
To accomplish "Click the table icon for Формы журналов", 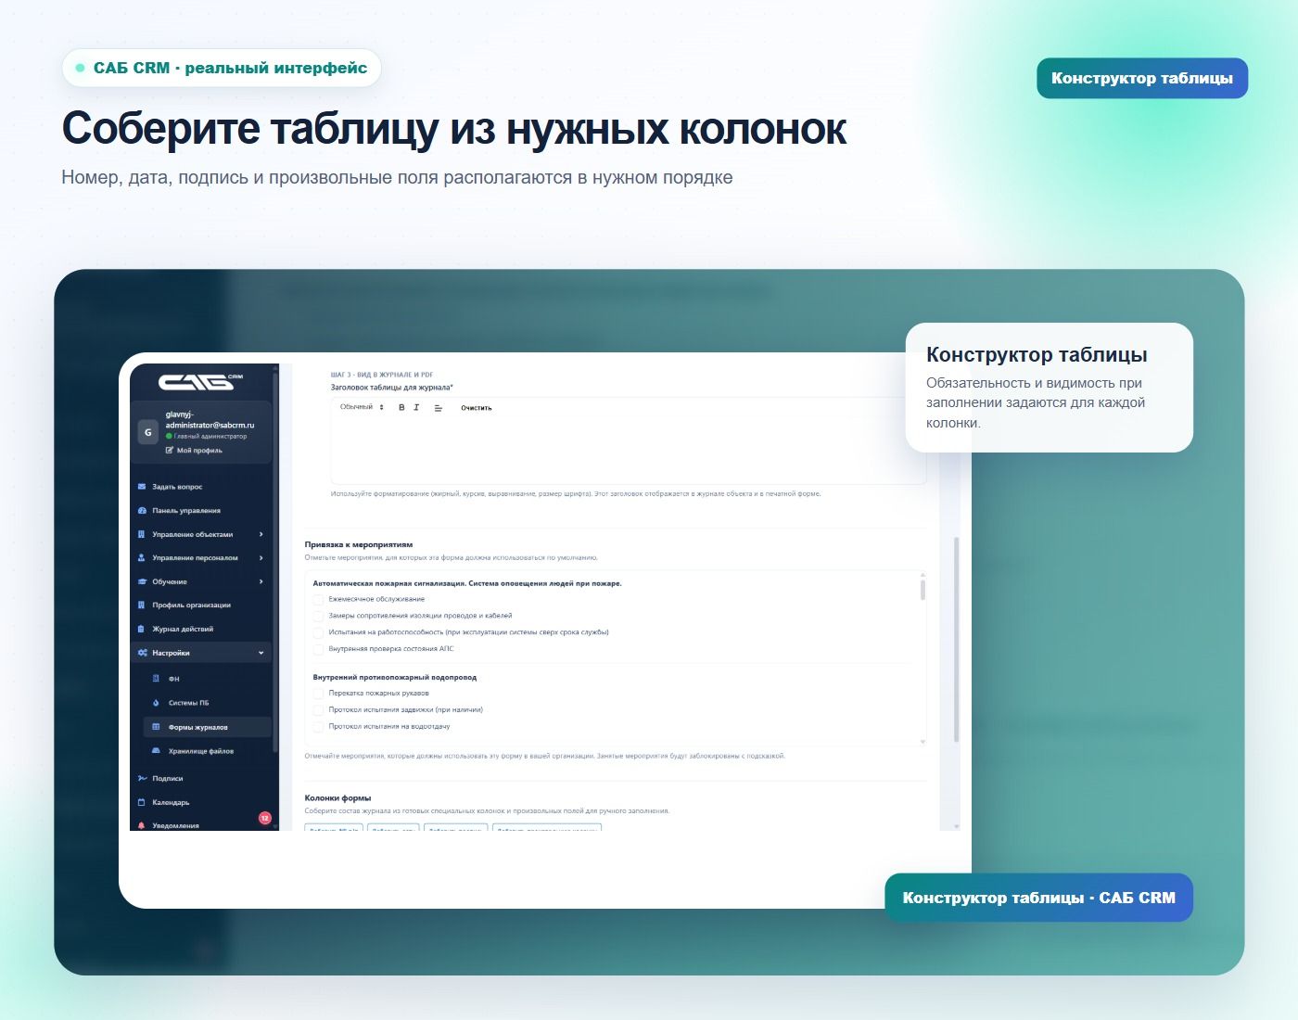I will click(157, 727).
